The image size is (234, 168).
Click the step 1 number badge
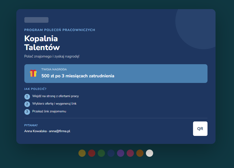coord(27,97)
